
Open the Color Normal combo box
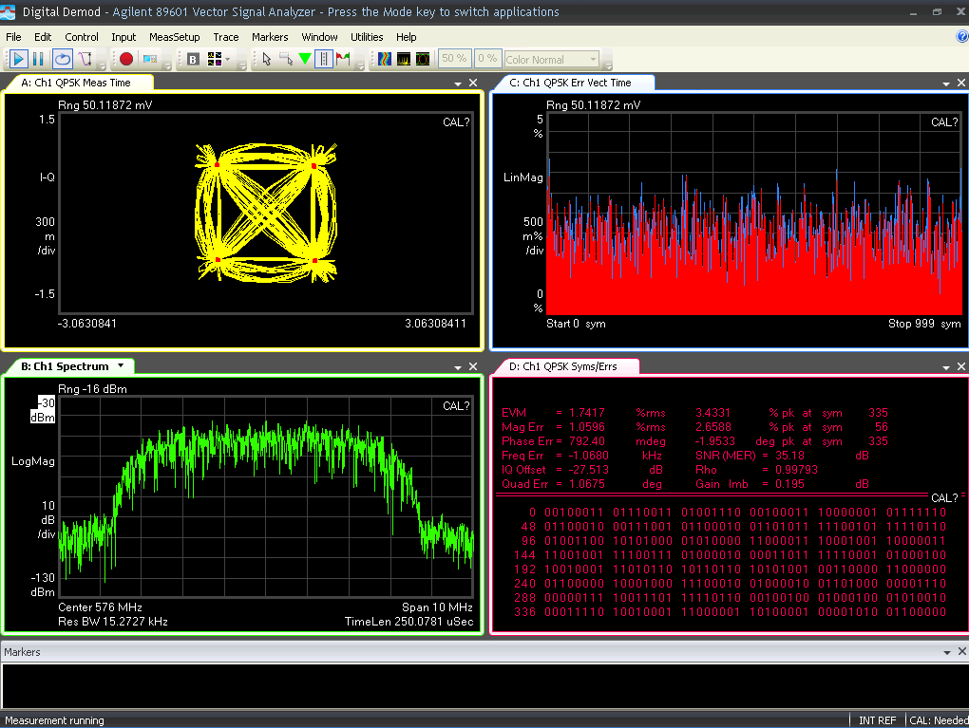click(x=551, y=60)
